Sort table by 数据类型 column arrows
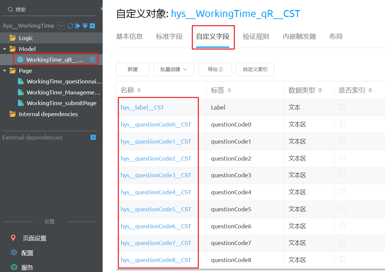Viewport: 385px width, 272px height. [x=320, y=90]
